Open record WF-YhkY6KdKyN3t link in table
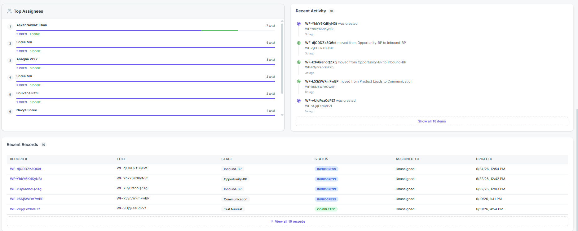 pyautogui.click(x=26, y=179)
